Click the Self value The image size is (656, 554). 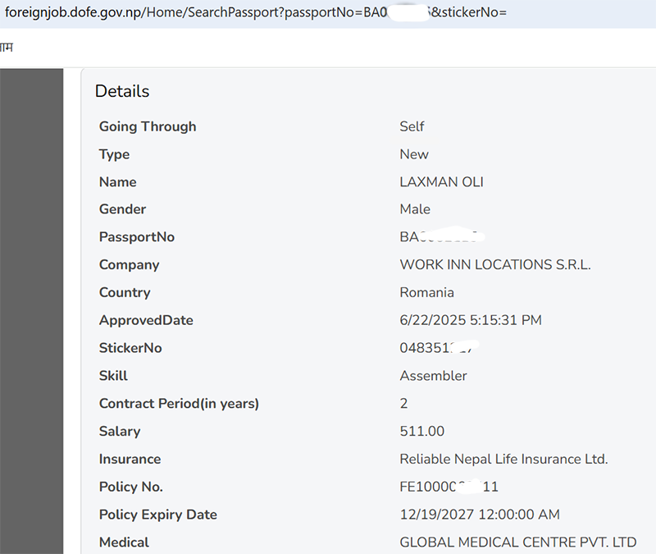click(412, 126)
